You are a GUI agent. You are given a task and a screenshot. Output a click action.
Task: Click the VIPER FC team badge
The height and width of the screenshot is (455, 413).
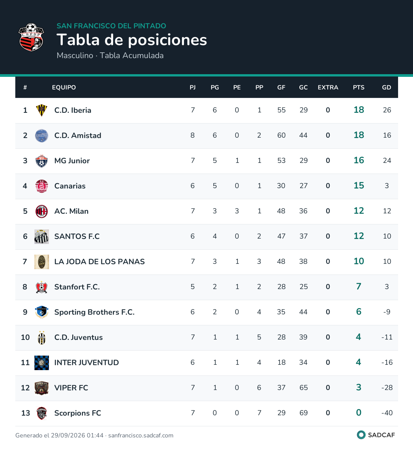[x=42, y=388]
